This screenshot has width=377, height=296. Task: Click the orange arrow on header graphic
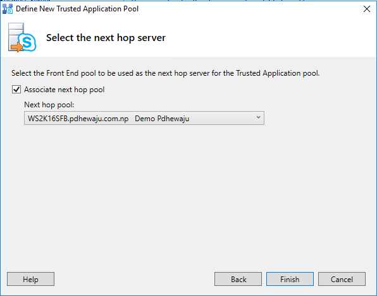click(16, 47)
